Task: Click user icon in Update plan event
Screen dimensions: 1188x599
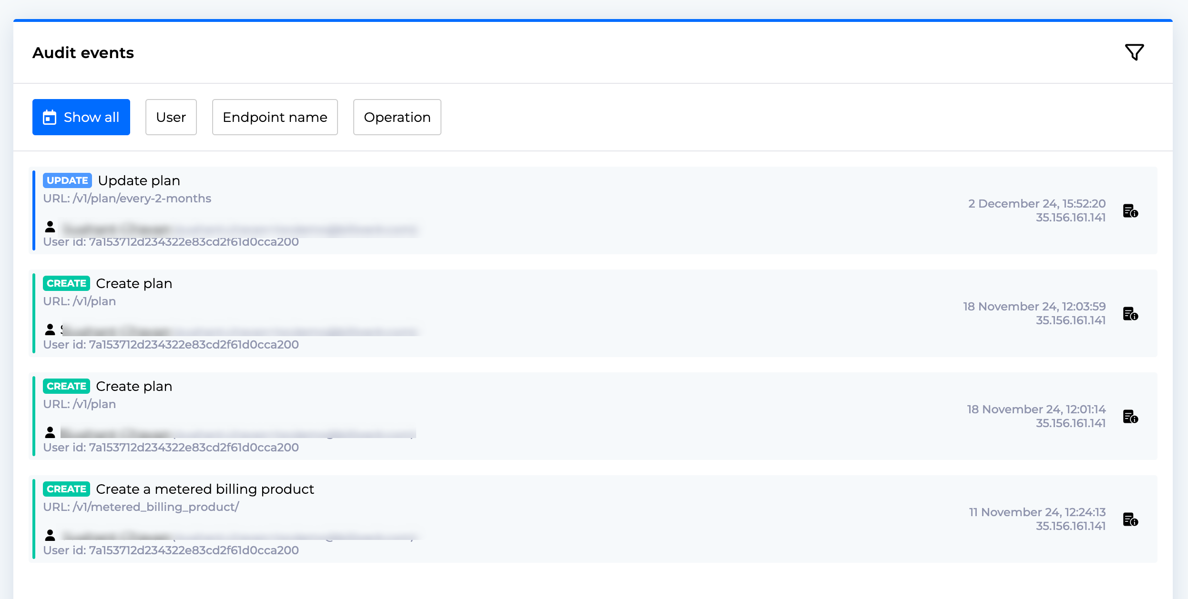Action: coord(50,227)
